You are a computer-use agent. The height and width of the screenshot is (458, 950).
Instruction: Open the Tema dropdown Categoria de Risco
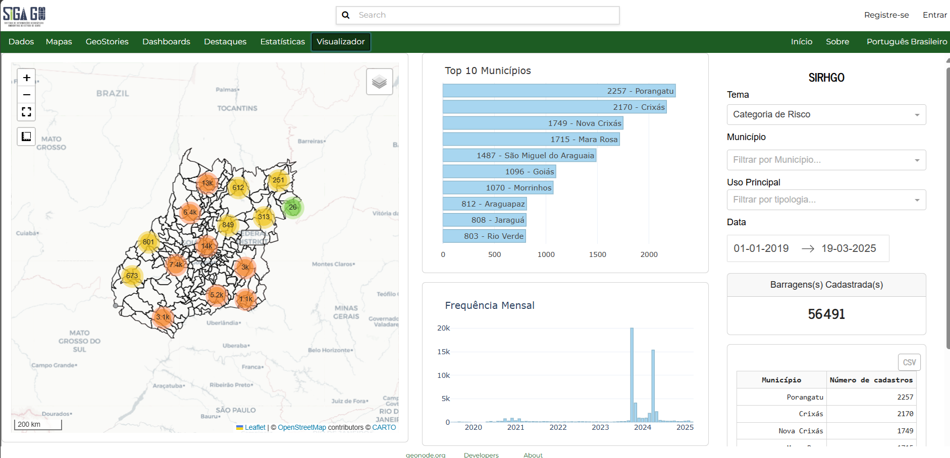826,115
